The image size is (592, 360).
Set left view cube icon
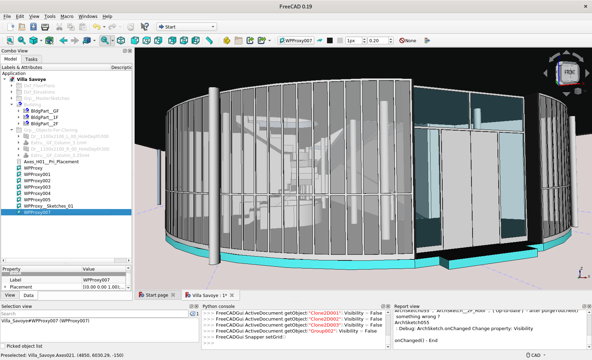pyautogui.click(x=196, y=40)
